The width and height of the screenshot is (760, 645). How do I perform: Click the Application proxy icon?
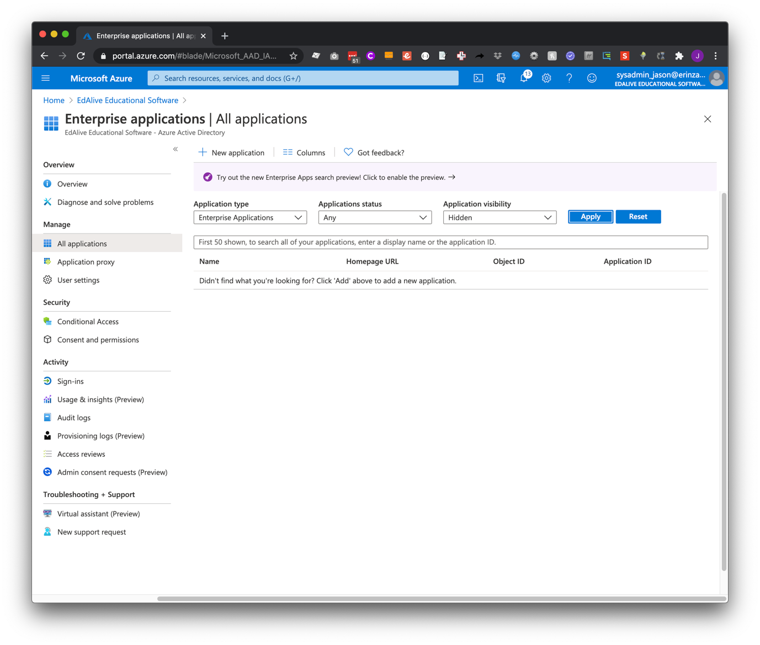point(47,262)
